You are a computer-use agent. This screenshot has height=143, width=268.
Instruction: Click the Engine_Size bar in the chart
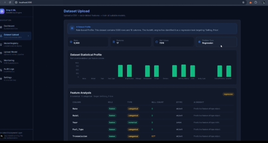[129, 71]
